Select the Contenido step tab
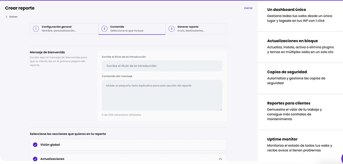Viewport: 343px width, 164px height. click(x=132, y=29)
